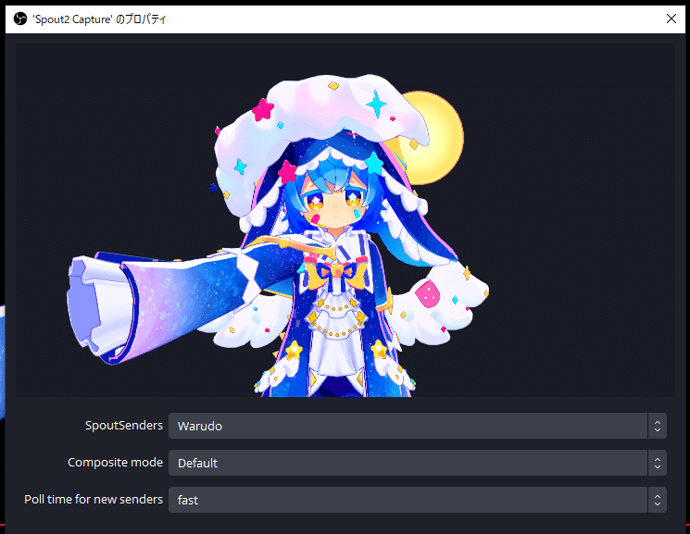Open the Composite mode dropdown
The height and width of the screenshot is (534, 690).
417,463
